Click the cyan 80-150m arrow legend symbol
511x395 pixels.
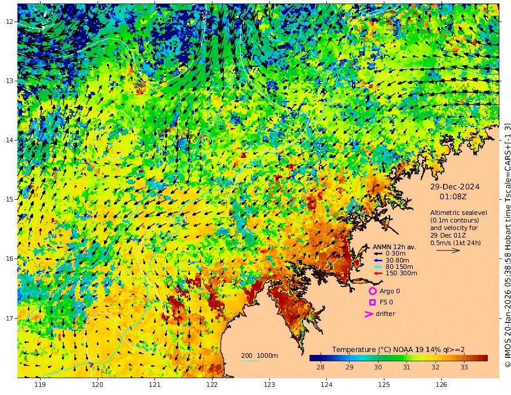tap(377, 267)
